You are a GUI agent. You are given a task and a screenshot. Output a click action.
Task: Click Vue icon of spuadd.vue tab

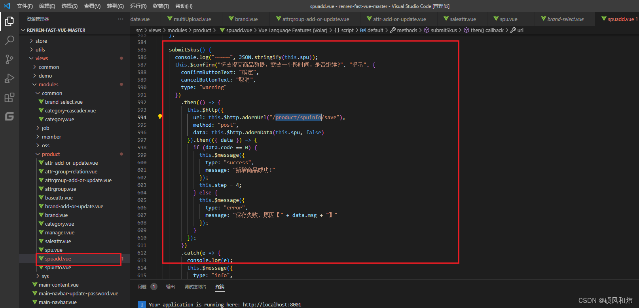pos(604,19)
